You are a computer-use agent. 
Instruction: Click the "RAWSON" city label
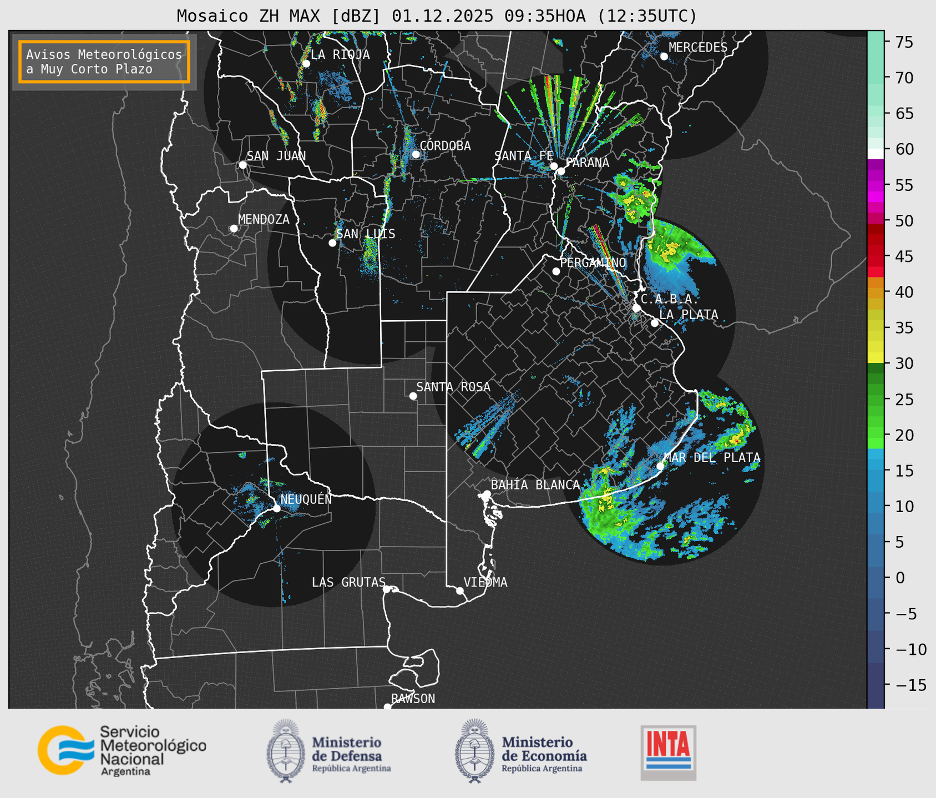[413, 699]
